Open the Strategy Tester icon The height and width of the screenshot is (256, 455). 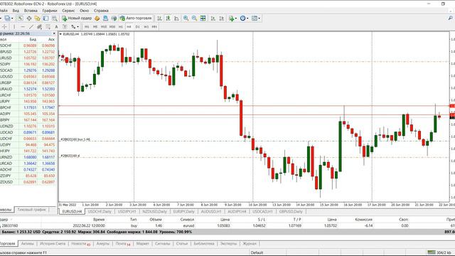54,18
